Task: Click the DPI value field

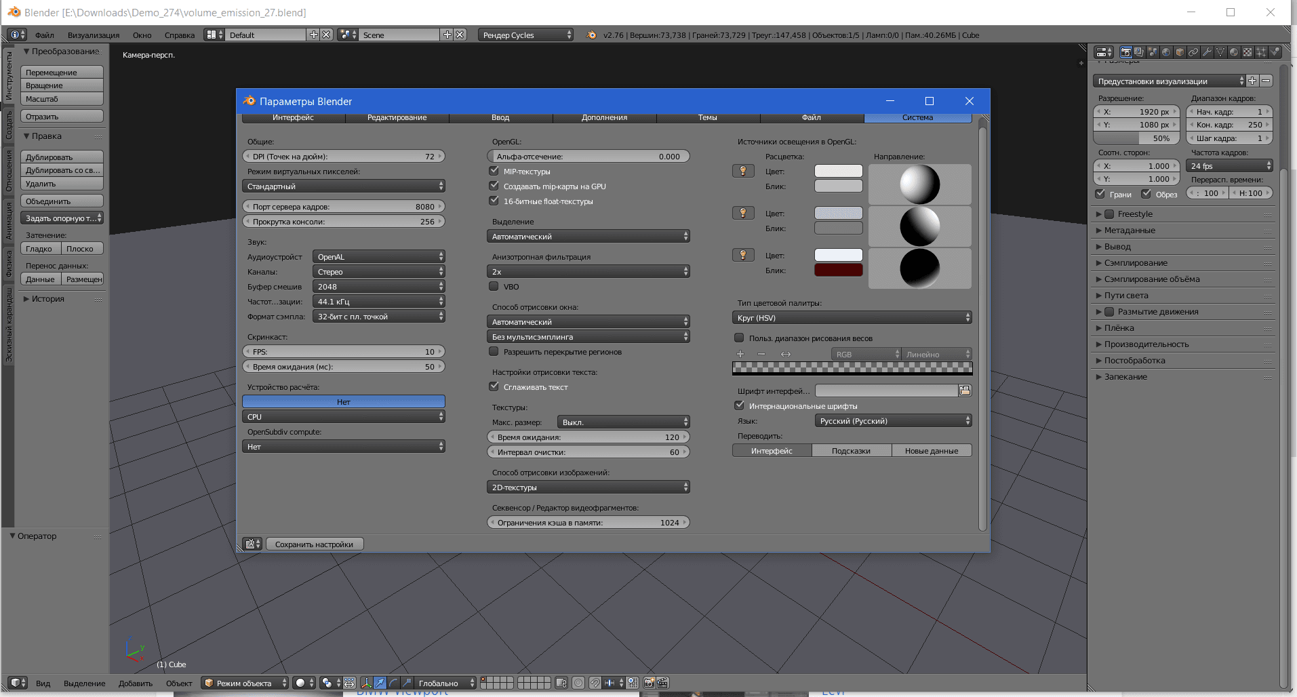Action: pyautogui.click(x=344, y=157)
